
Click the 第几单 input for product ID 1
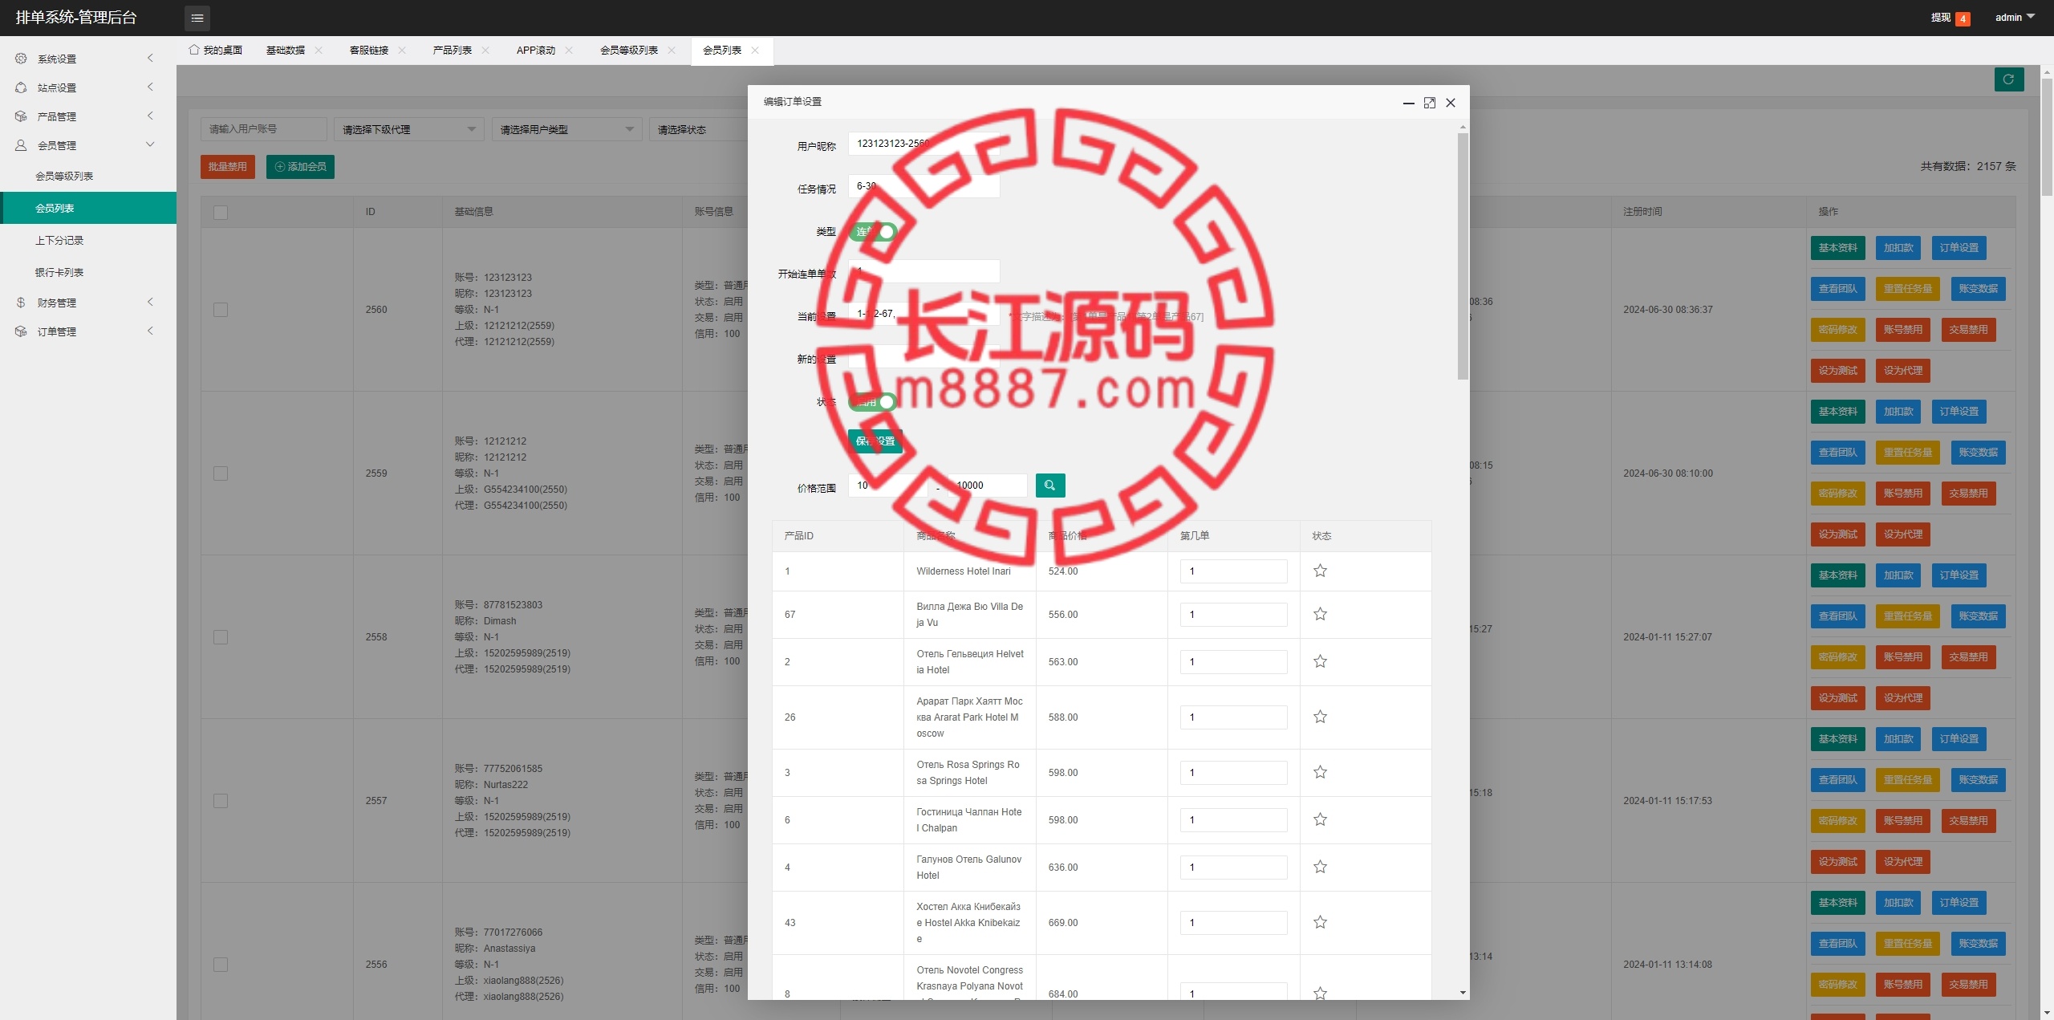(1233, 571)
